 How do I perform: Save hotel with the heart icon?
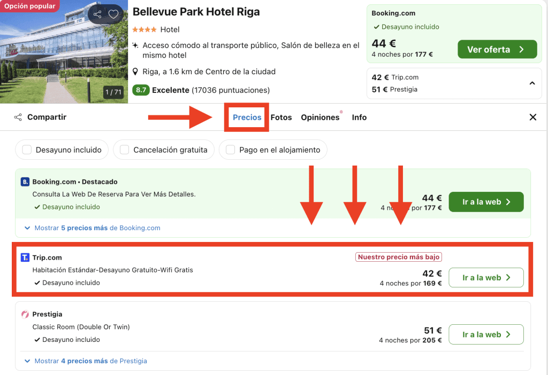113,14
